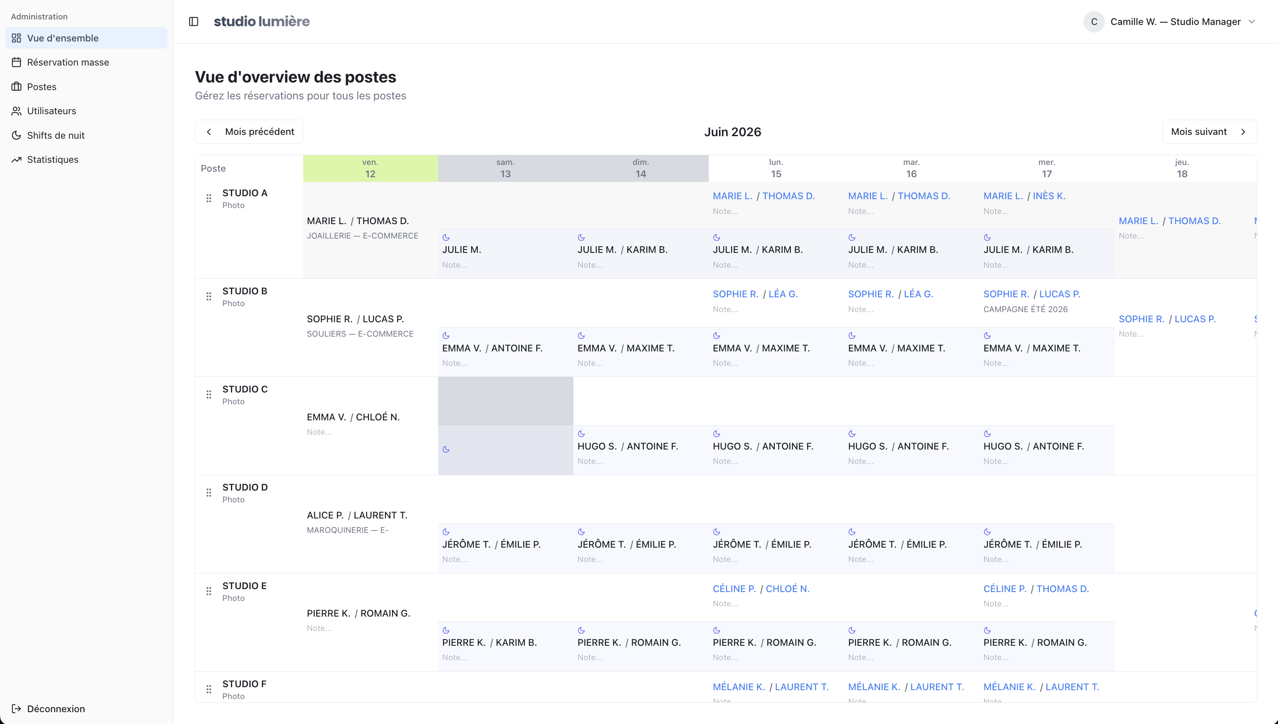Click the night moon icon in Studio C on sam. 13

(446, 450)
